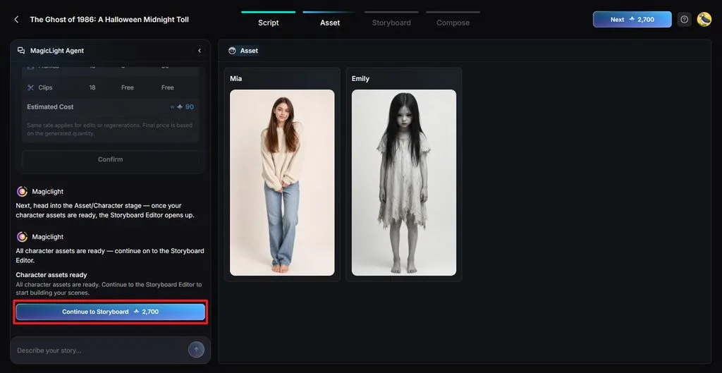Select Mia character image
The height and width of the screenshot is (373, 722).
(282, 183)
